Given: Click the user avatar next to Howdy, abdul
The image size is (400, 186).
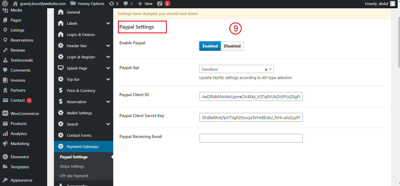Looking at the screenshot, I should click(x=392, y=4).
